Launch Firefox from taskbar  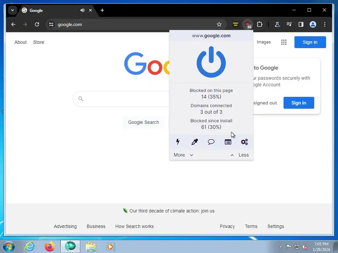[x=50, y=246]
